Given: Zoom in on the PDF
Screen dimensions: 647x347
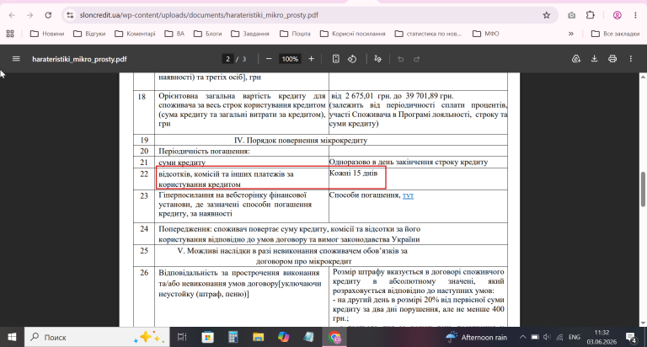Looking at the screenshot, I should pos(311,59).
